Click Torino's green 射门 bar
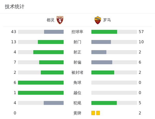The image size is (155, 119). [51, 42]
